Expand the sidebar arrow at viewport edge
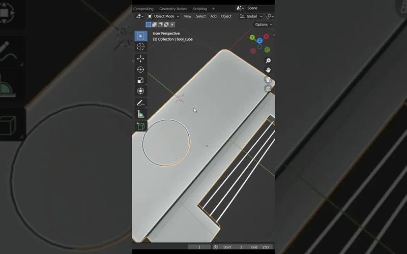The image size is (407, 254). coord(274,35)
